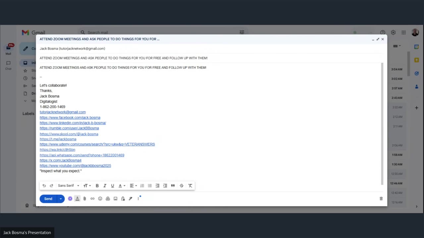
Task: Open more send options arrow
Action: click(61, 199)
